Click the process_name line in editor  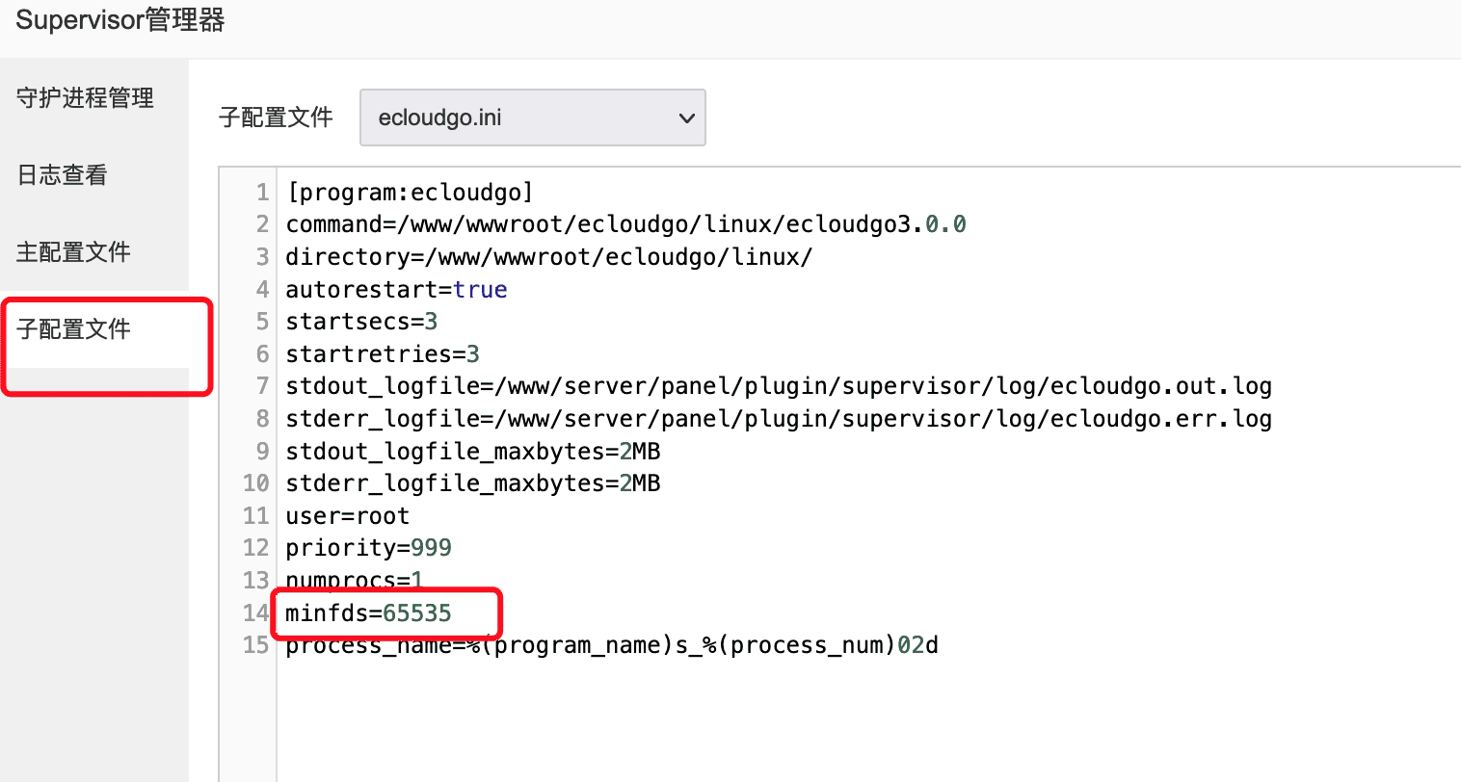611,645
